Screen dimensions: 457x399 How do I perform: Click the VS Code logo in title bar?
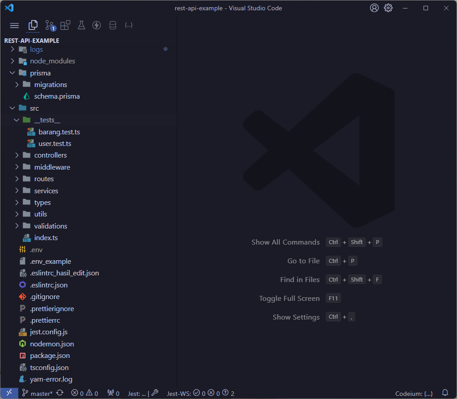click(x=9, y=8)
